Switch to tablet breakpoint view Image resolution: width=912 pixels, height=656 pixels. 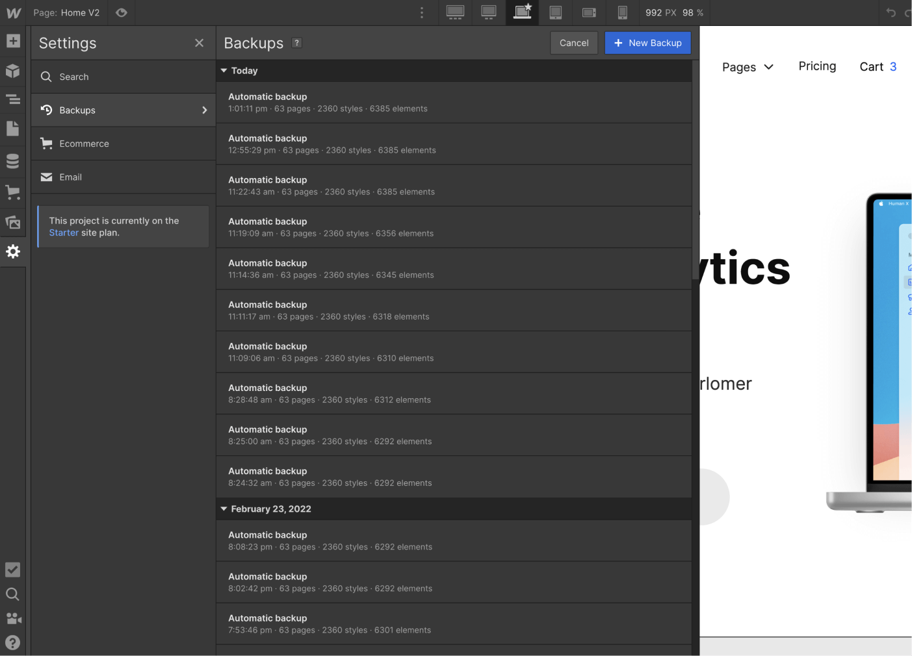[x=555, y=12]
